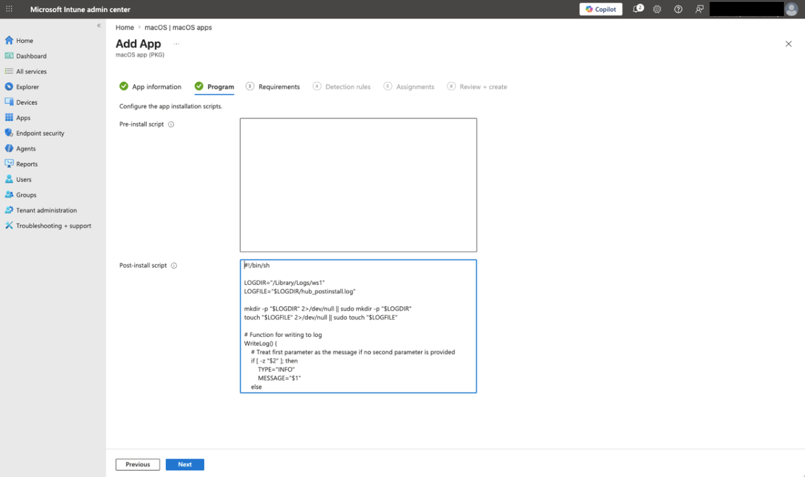The width and height of the screenshot is (805, 477).
Task: Click the 'WriteLog() {' script line
Action: (x=260, y=344)
